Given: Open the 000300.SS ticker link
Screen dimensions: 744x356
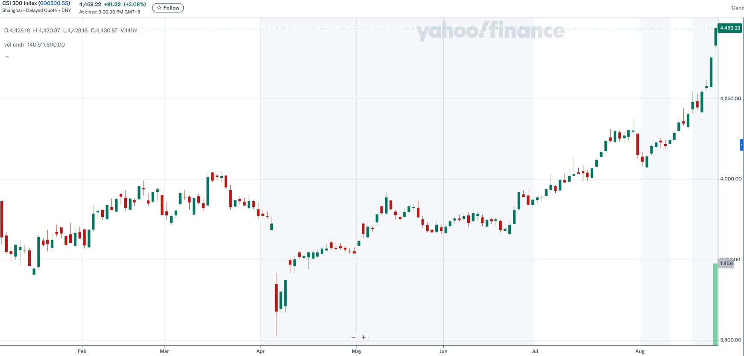Looking at the screenshot, I should tap(54, 3).
